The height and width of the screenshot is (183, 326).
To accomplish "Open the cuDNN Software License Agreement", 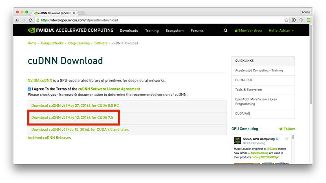I will click(109, 89).
